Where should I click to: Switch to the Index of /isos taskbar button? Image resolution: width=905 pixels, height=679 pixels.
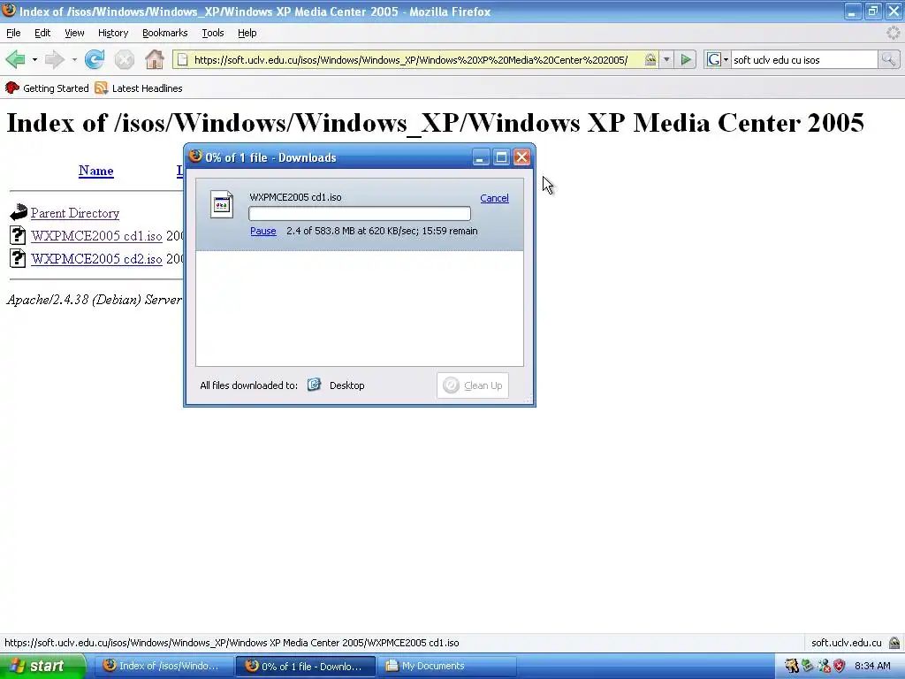pyautogui.click(x=164, y=666)
